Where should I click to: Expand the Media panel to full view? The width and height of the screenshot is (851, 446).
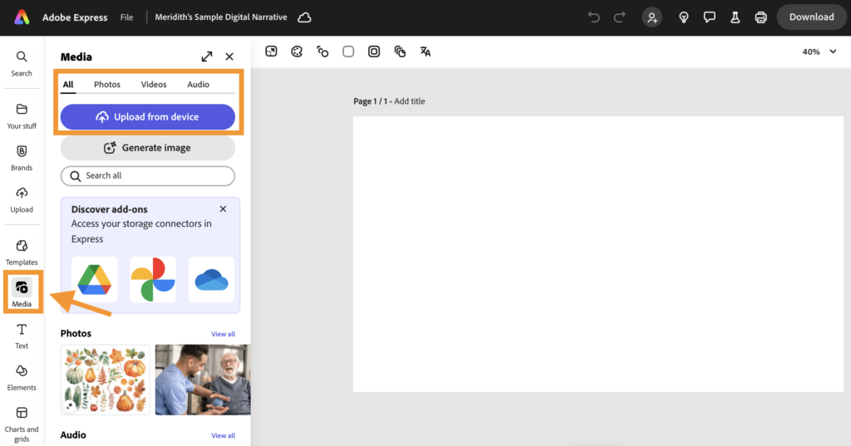click(207, 56)
